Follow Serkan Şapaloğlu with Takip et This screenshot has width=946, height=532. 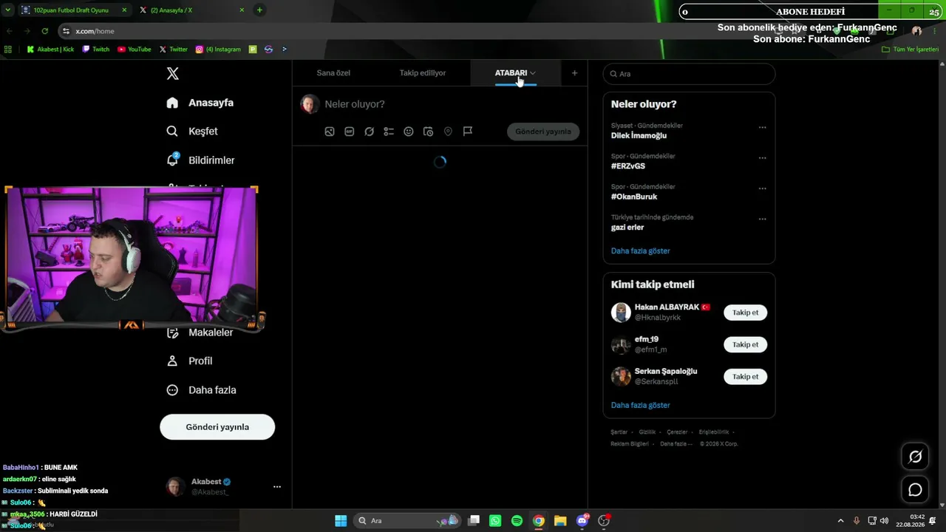point(745,377)
